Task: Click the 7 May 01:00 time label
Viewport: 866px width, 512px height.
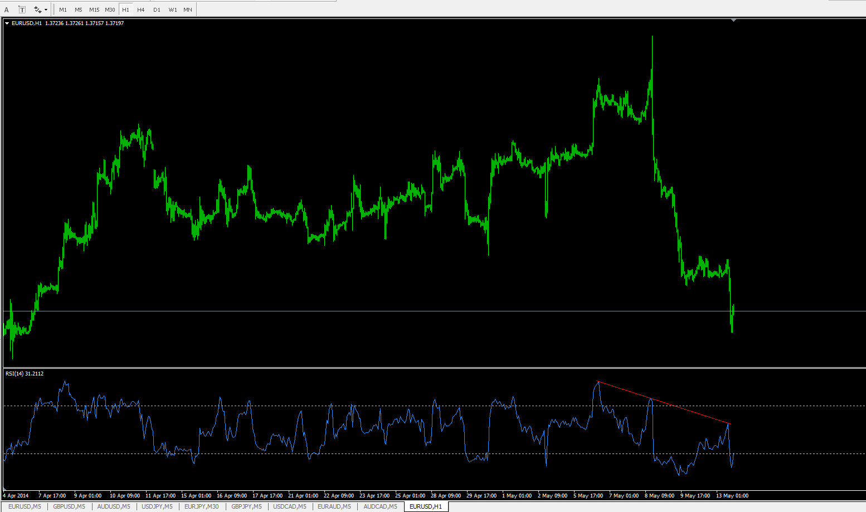Action: pos(624,496)
